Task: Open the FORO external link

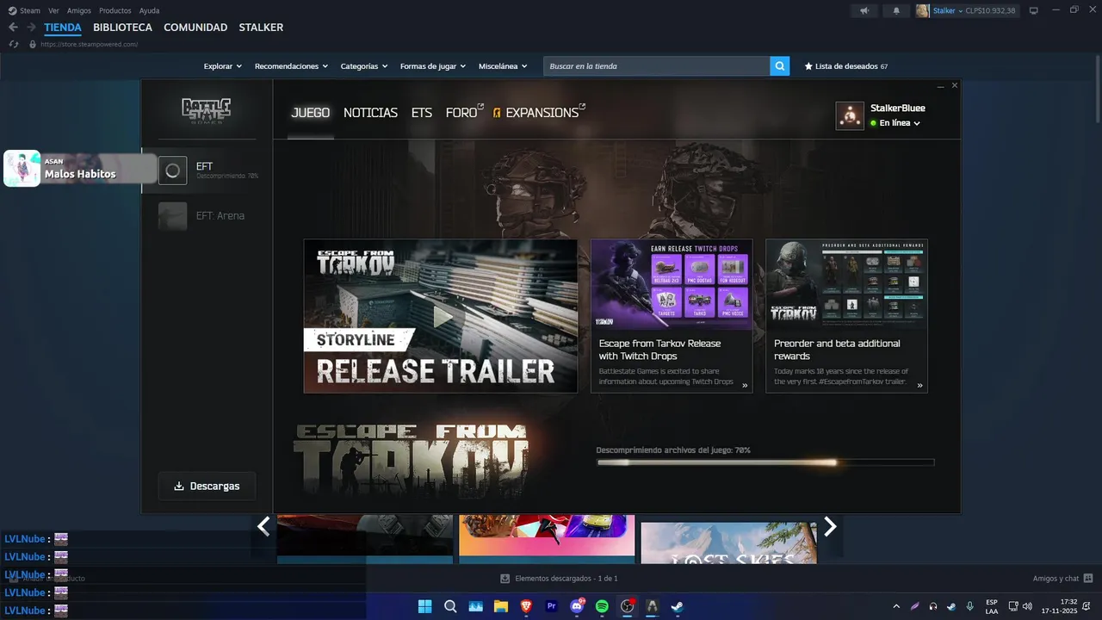Action: coord(464,112)
